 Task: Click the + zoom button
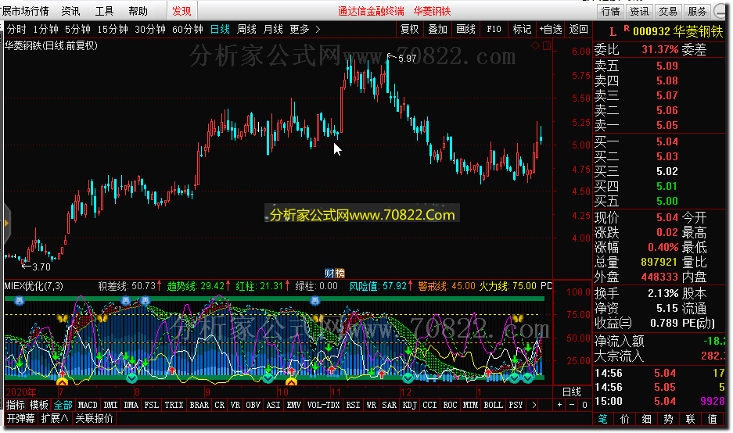[559, 405]
